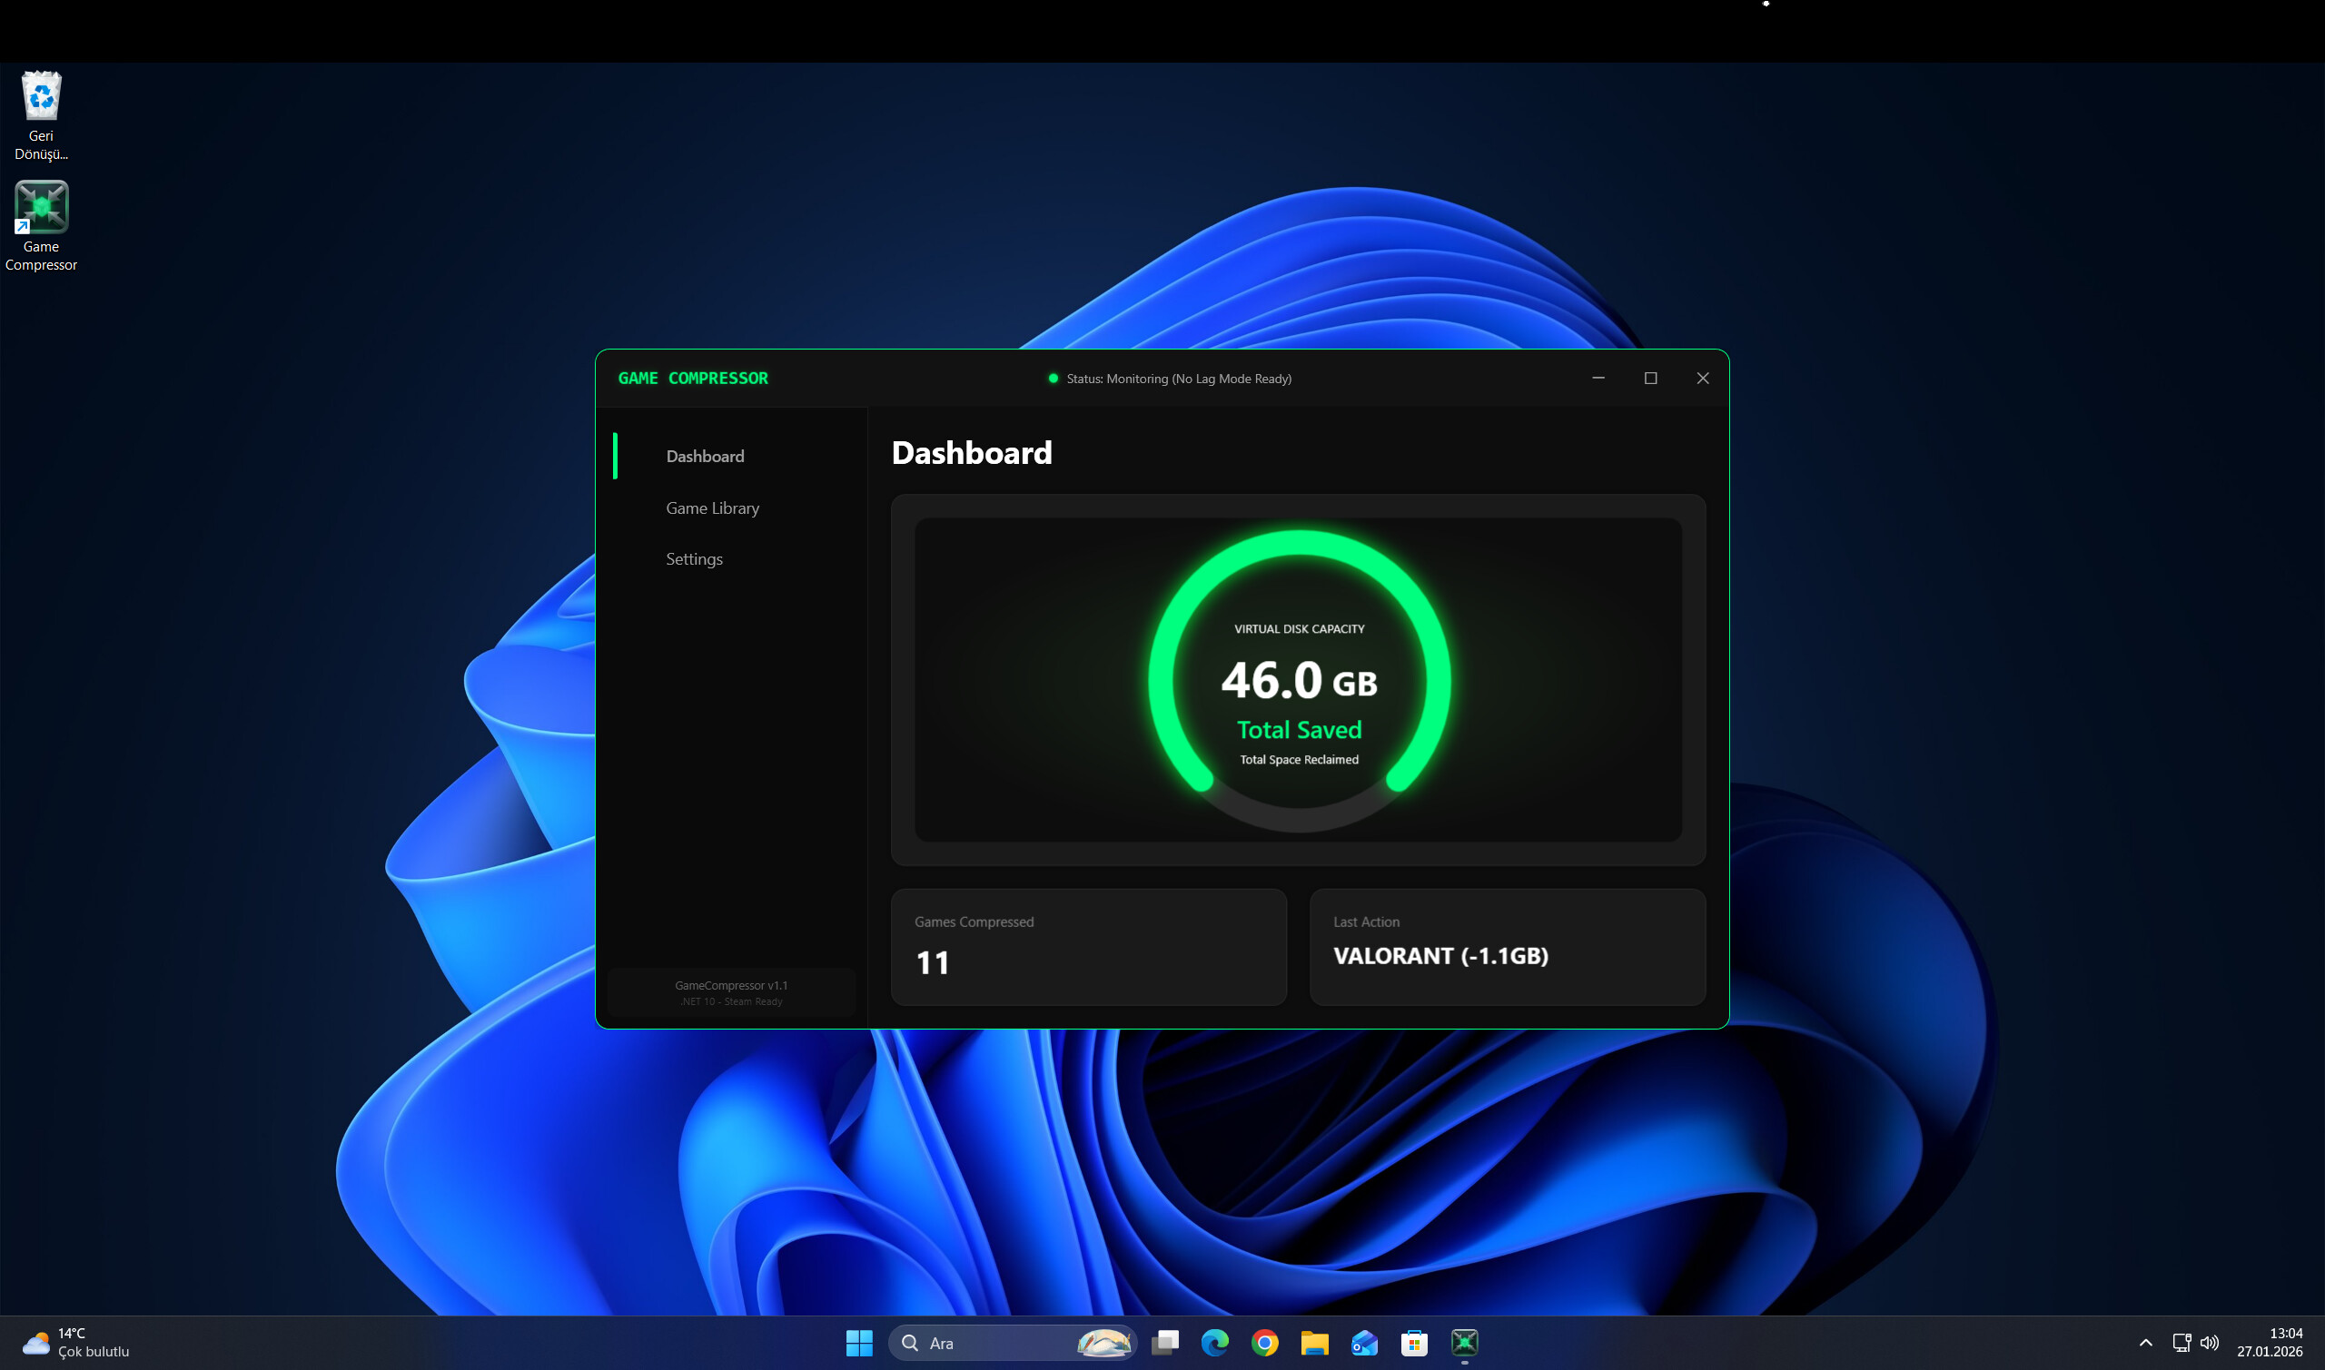Click the volume icon in the system tray
Image resolution: width=2325 pixels, height=1370 pixels.
pos(2211,1344)
